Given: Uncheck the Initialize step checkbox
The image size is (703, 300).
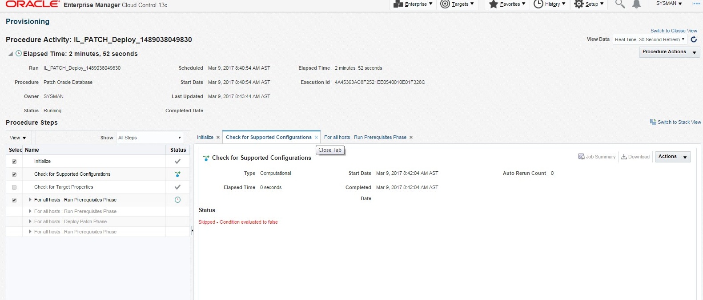Looking at the screenshot, I should tap(14, 162).
